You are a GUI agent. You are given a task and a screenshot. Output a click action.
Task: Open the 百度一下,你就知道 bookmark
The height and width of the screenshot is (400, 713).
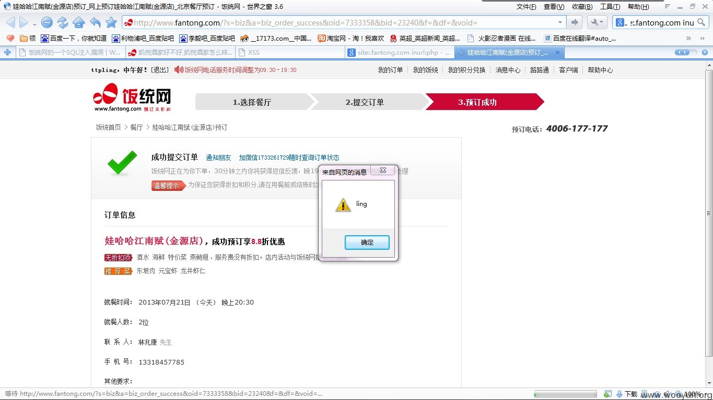coord(74,38)
